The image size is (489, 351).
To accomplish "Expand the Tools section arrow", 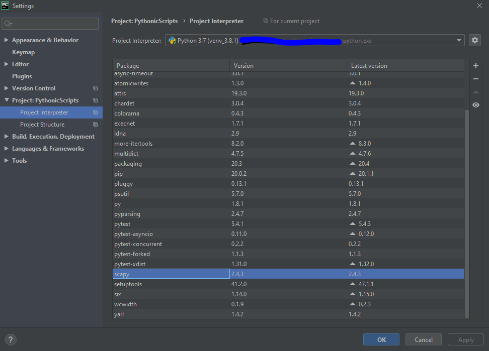I will click(6, 161).
